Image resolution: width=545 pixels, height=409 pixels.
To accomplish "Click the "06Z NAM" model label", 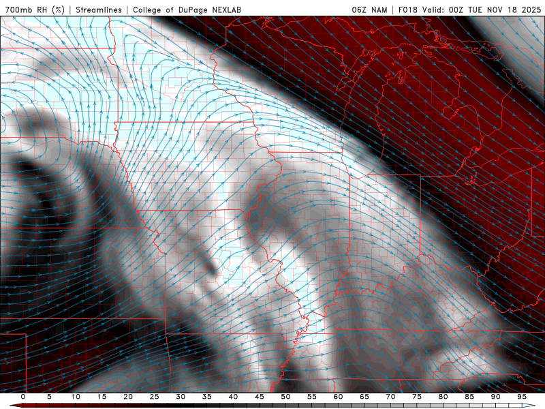I will [x=369, y=10].
